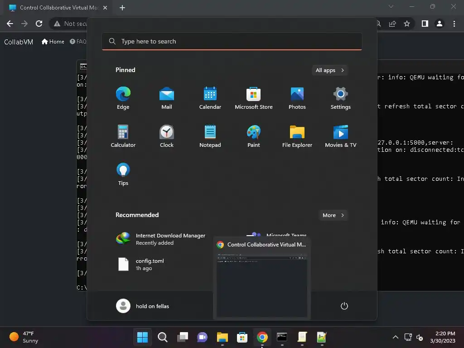Viewport: 464px width, 348px height.
Task: Open the Photos app
Action: click(x=297, y=98)
